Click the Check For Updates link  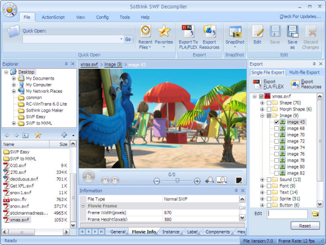tap(300, 16)
